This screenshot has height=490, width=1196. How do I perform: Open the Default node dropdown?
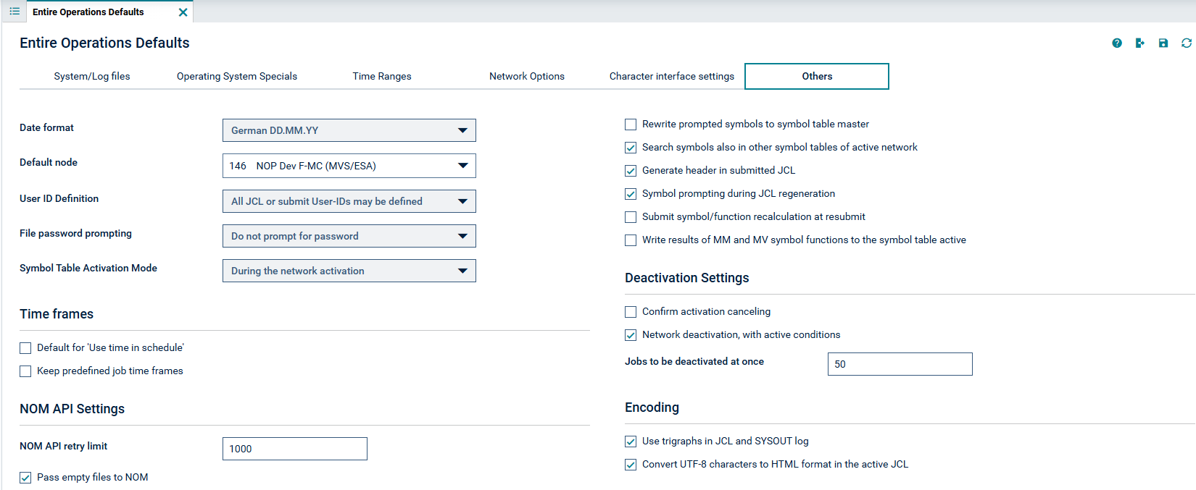click(349, 166)
